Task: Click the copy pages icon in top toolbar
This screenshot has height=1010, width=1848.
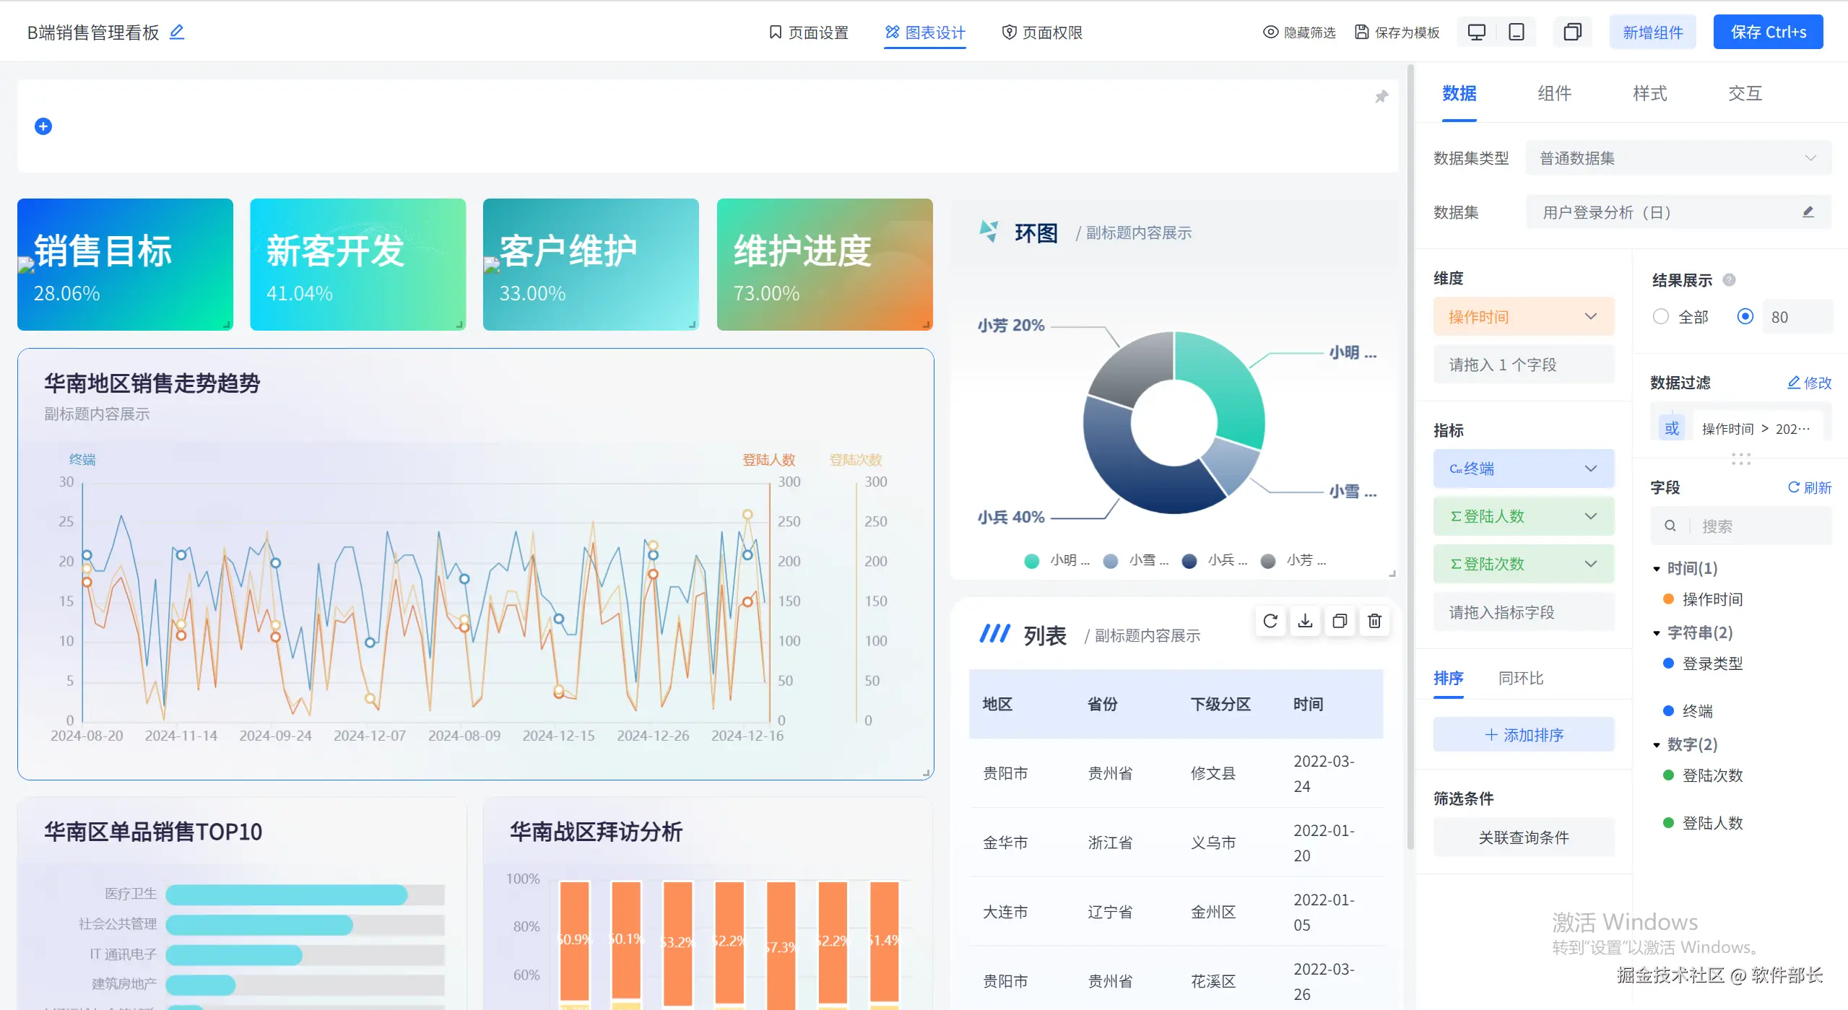Action: click(x=1572, y=32)
